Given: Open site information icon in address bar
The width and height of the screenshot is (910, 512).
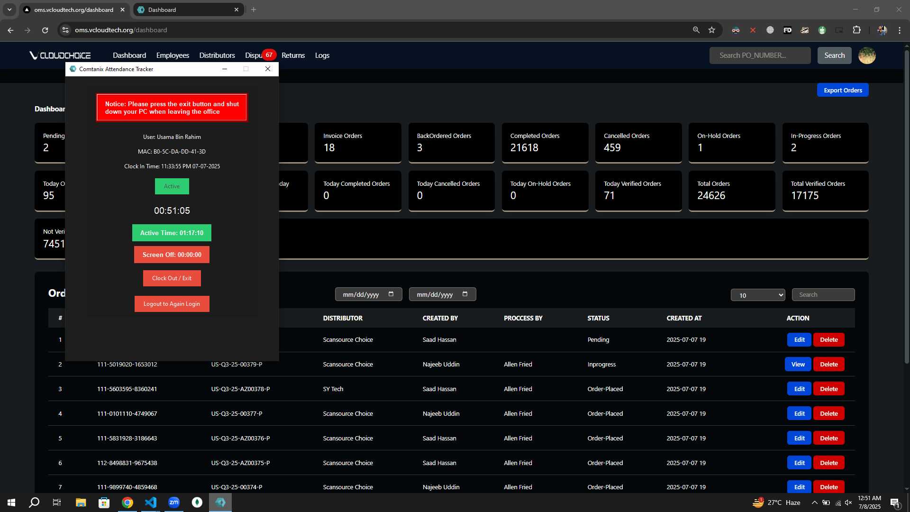Looking at the screenshot, I should (x=65, y=30).
